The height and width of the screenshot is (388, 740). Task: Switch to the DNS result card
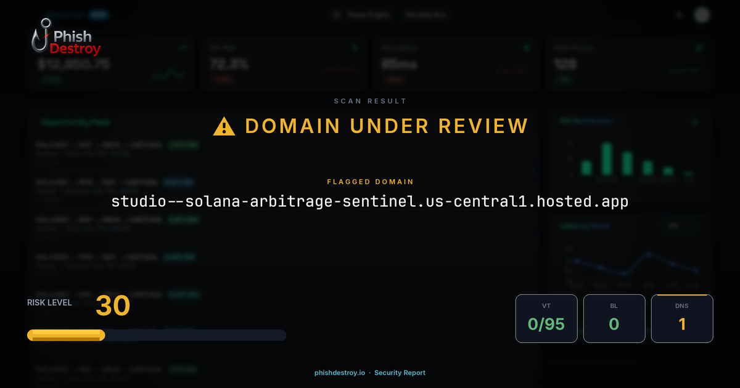[682, 318]
